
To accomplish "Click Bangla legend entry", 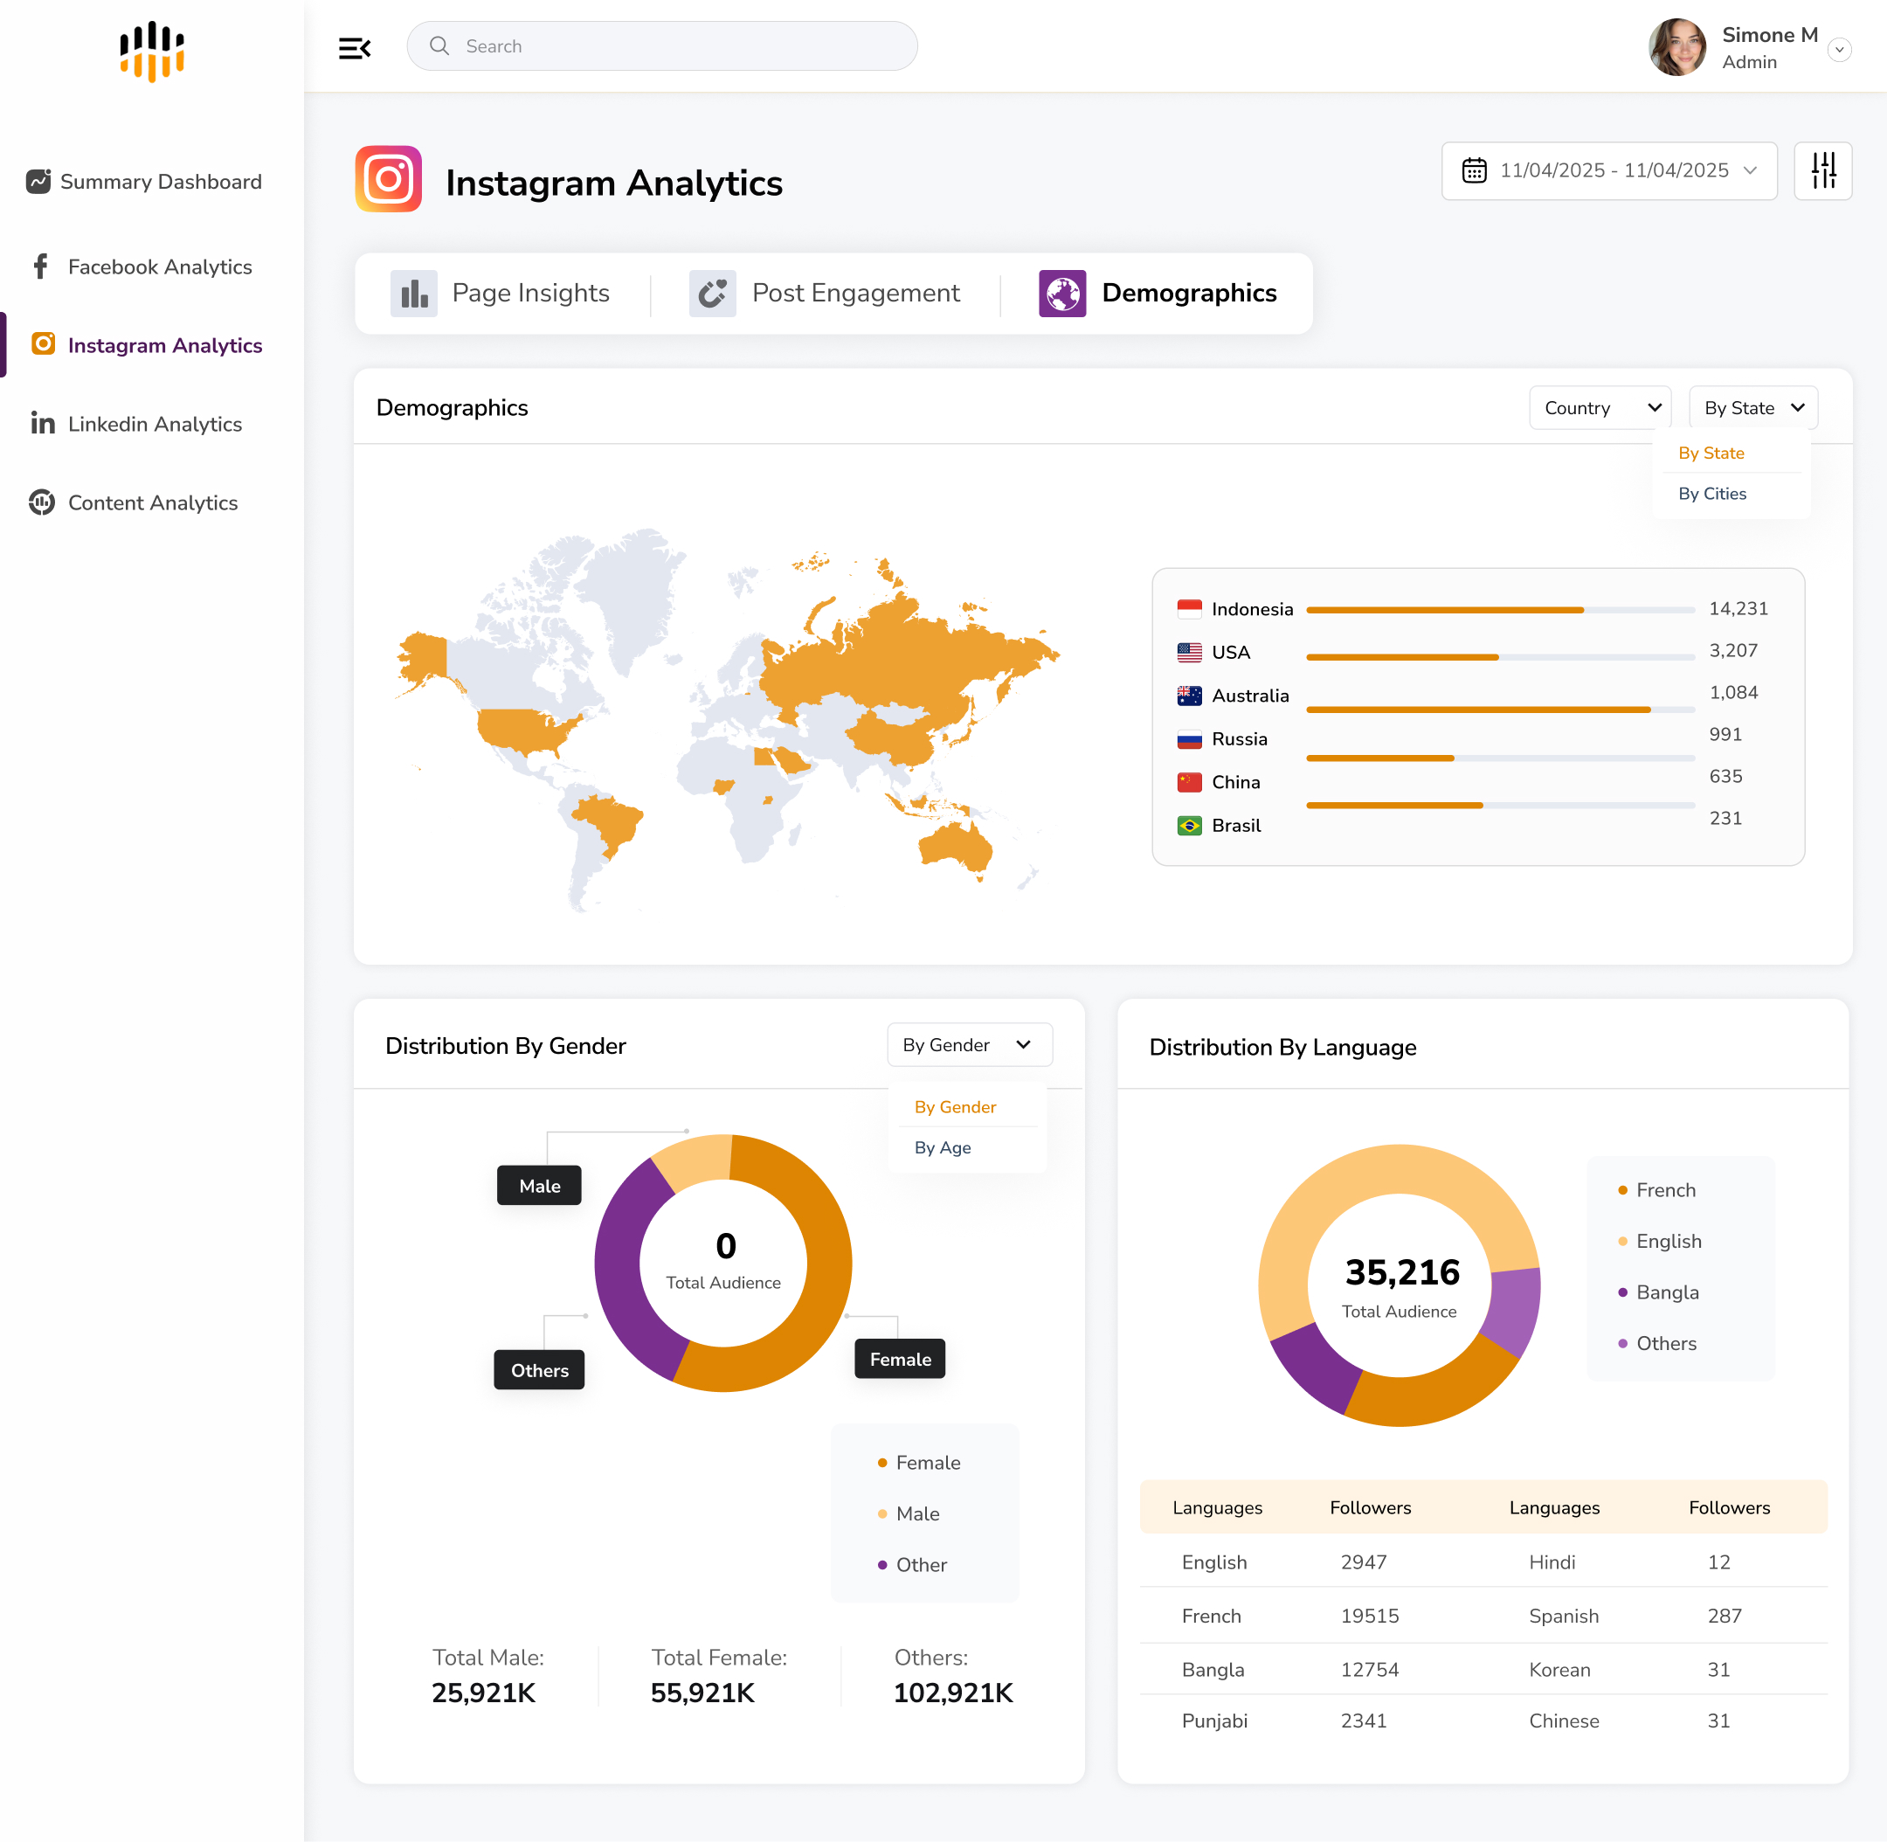I will 1659,1291.
